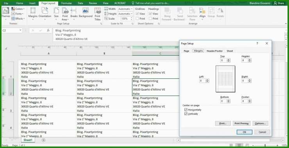
Task: Switch to the View ribbon tab
Action: pos(105,3)
